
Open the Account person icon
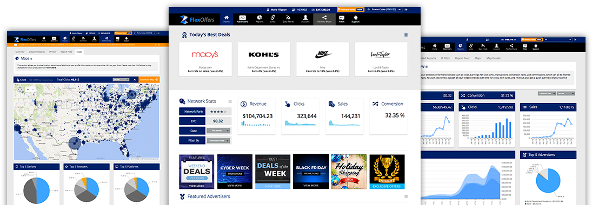(305, 19)
